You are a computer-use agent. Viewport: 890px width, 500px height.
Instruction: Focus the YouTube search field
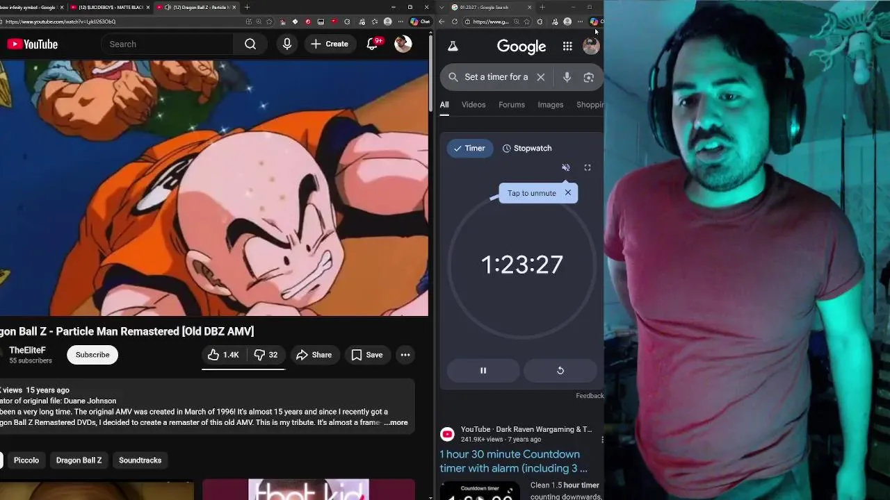[167, 44]
